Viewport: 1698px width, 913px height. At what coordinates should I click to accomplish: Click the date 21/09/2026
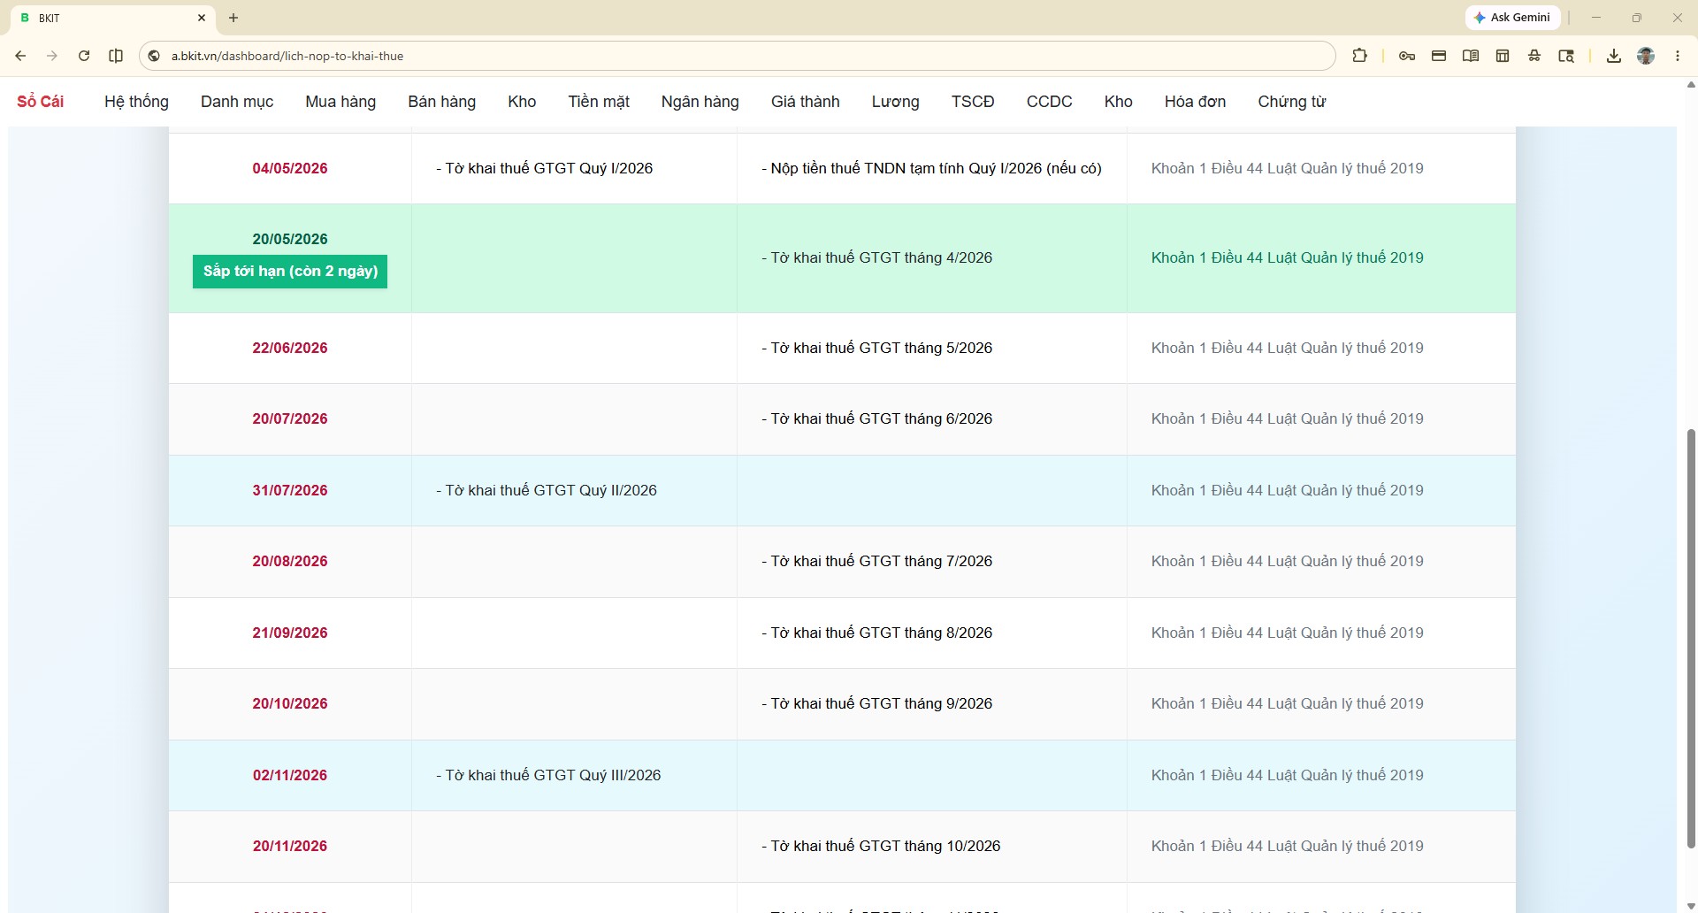[290, 633]
